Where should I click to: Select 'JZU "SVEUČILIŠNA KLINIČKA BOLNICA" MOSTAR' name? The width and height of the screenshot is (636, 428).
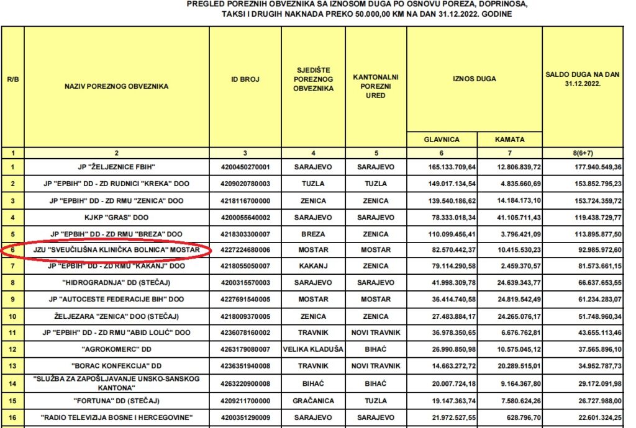(116, 250)
